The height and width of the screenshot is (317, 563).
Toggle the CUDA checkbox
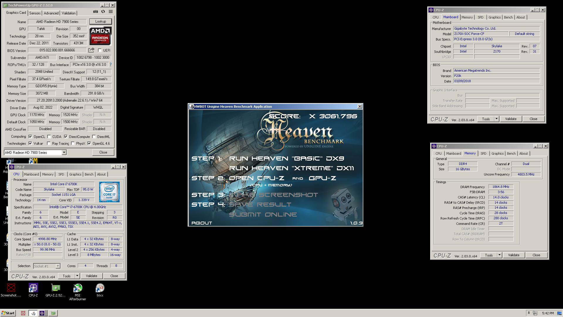49,136
